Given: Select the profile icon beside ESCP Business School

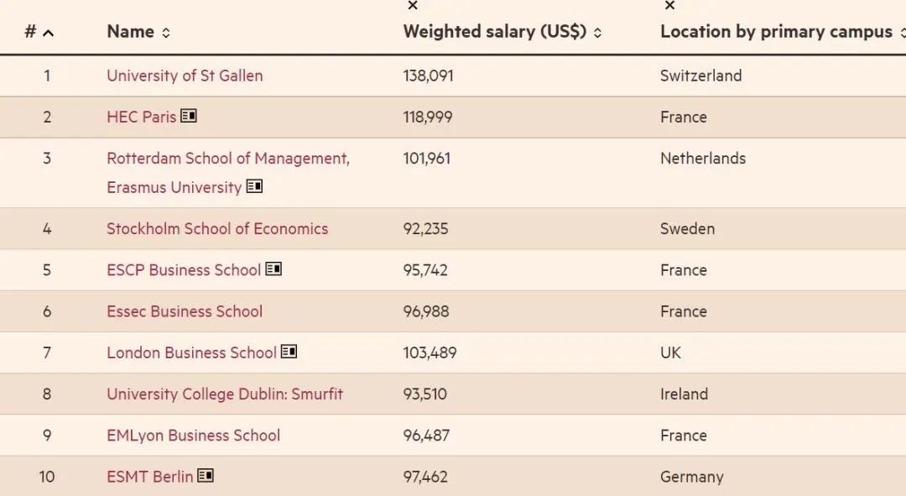Looking at the screenshot, I should pos(272,269).
